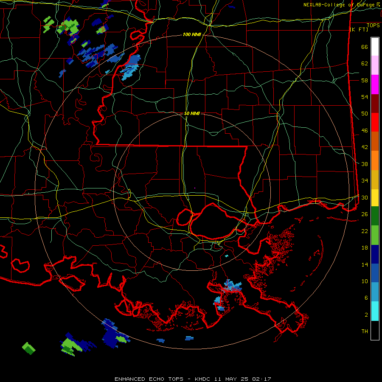Click the dark navy legend swatch
Image resolution: width=382 pixels, height=382 pixels.
coord(375,254)
